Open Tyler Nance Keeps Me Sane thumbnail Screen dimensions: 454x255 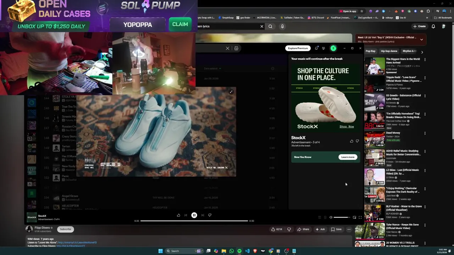click(375, 231)
